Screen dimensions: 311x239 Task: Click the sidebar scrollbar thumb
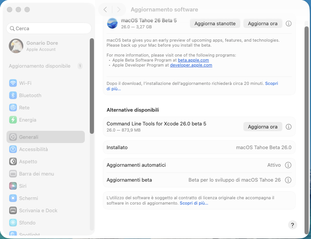(92, 86)
